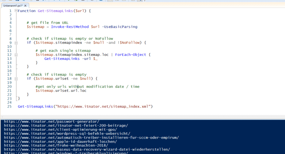This screenshot has width=285, height=154.
Task: Fold the ForEach-Object block on line 12
Action: 16,55
